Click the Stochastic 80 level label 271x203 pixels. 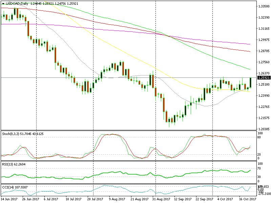[259, 137]
